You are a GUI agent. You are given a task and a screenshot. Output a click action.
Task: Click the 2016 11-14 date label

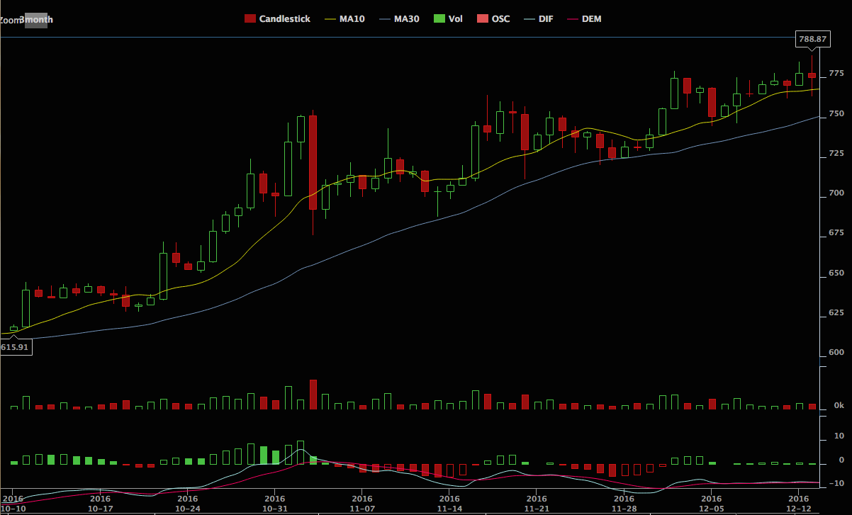point(449,504)
